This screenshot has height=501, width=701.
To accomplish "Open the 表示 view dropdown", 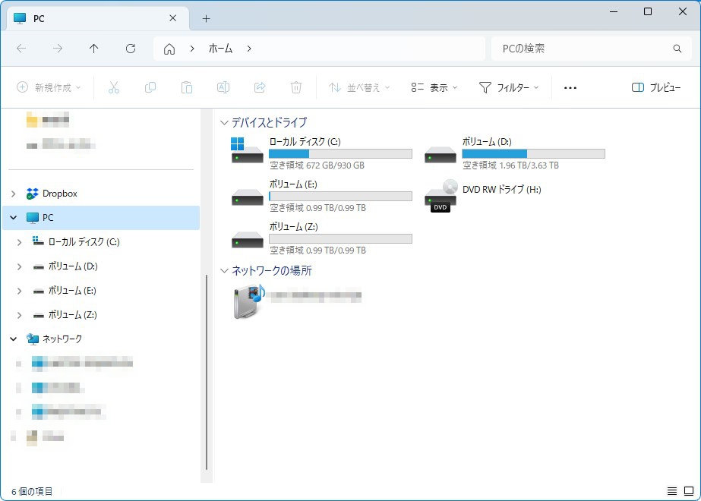I will pos(434,87).
